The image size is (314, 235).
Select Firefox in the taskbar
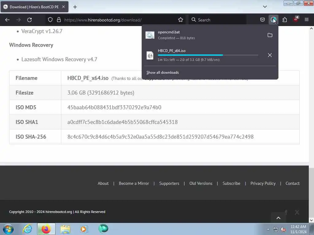pyautogui.click(x=46, y=229)
